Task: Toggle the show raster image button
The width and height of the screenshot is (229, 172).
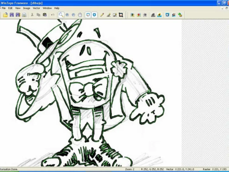Action: (88, 15)
